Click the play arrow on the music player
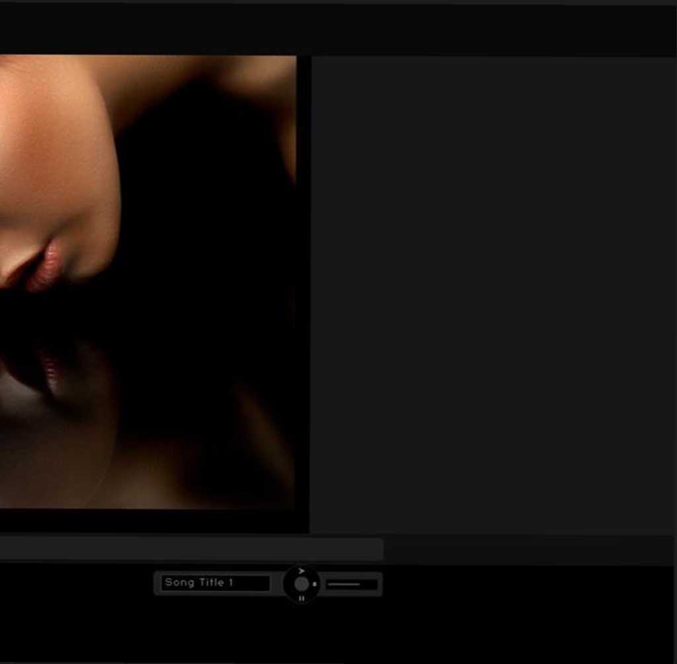Image resolution: width=677 pixels, height=664 pixels. [x=301, y=571]
